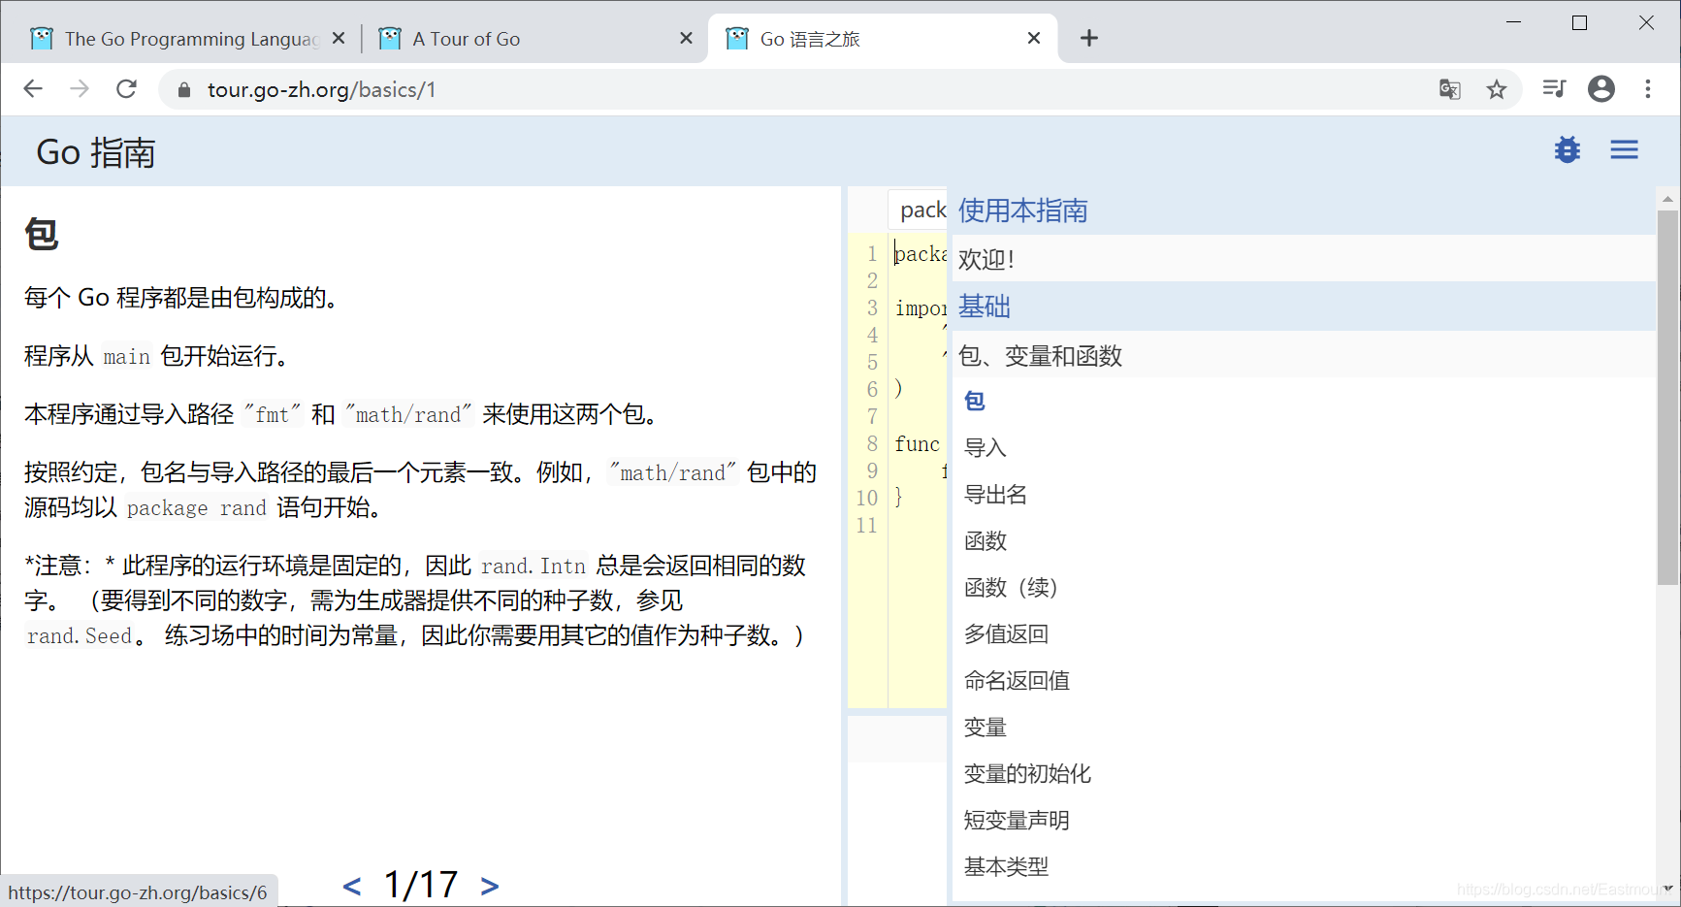The width and height of the screenshot is (1681, 907).
Task: Go back to the previous page
Action: (33, 89)
